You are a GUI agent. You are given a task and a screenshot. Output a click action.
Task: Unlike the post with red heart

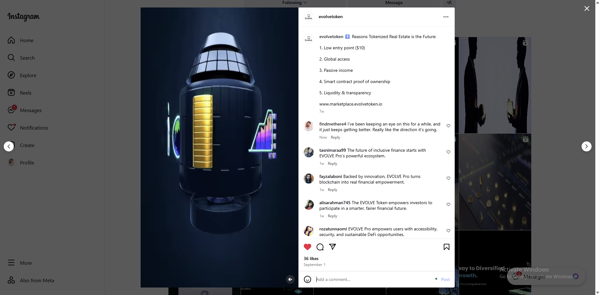pos(307,247)
